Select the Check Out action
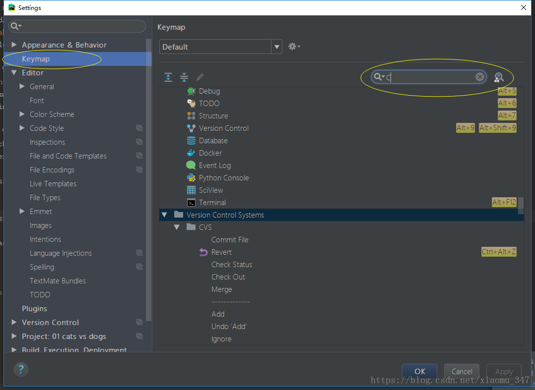 [228, 277]
